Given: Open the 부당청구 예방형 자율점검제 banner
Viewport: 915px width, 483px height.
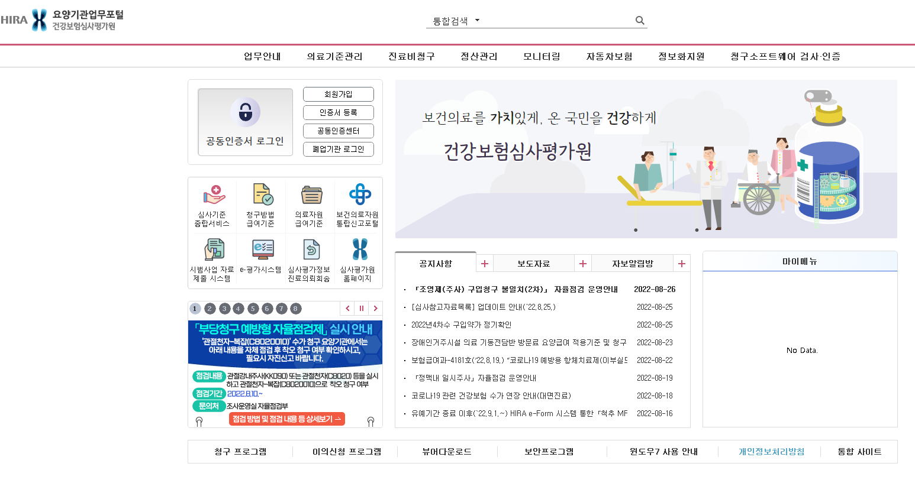Looking at the screenshot, I should [285, 373].
